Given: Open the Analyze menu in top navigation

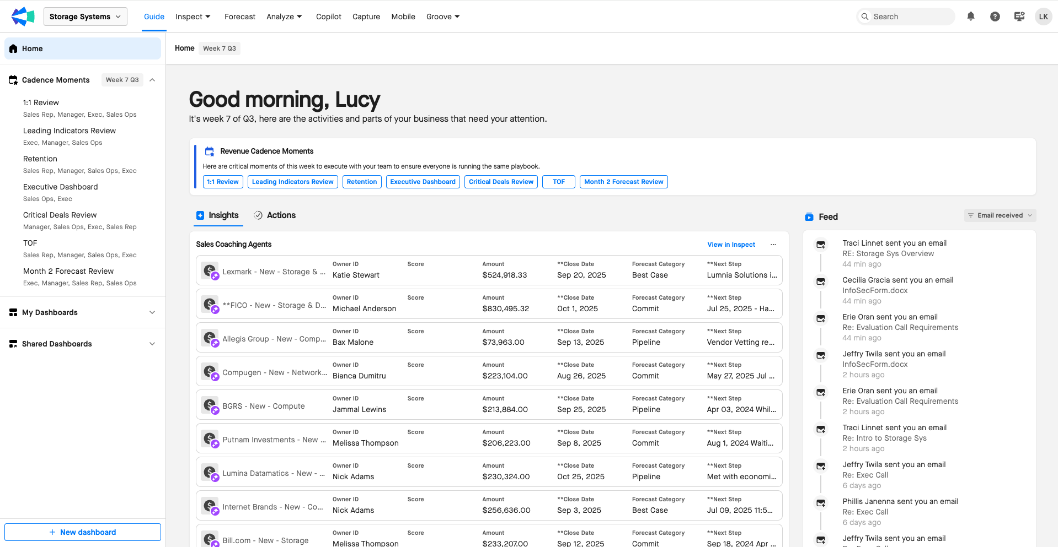Looking at the screenshot, I should pos(284,17).
